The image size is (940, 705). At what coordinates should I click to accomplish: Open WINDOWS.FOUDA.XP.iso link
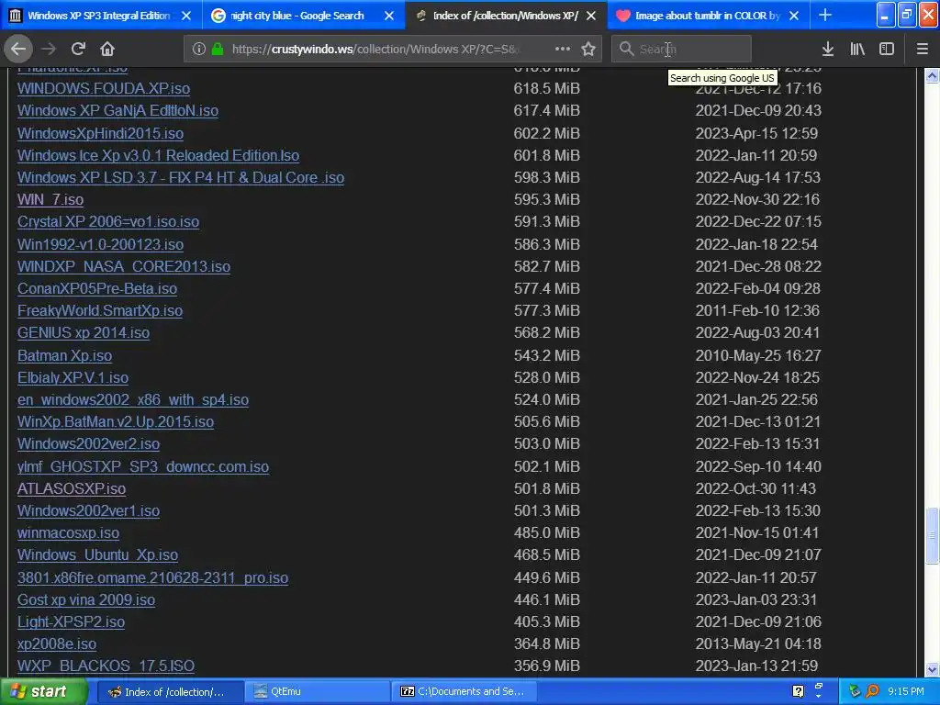pos(104,89)
